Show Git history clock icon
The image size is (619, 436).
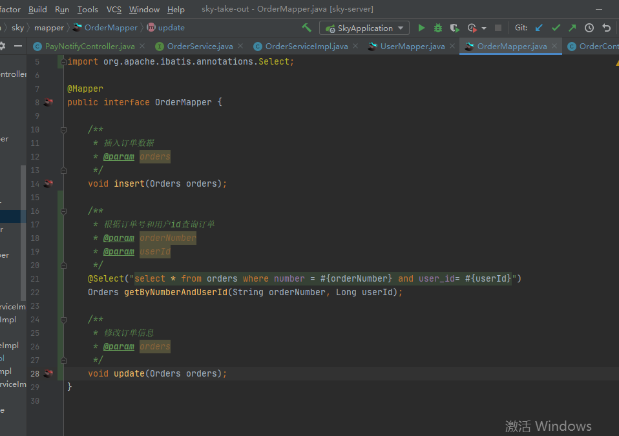tap(589, 28)
